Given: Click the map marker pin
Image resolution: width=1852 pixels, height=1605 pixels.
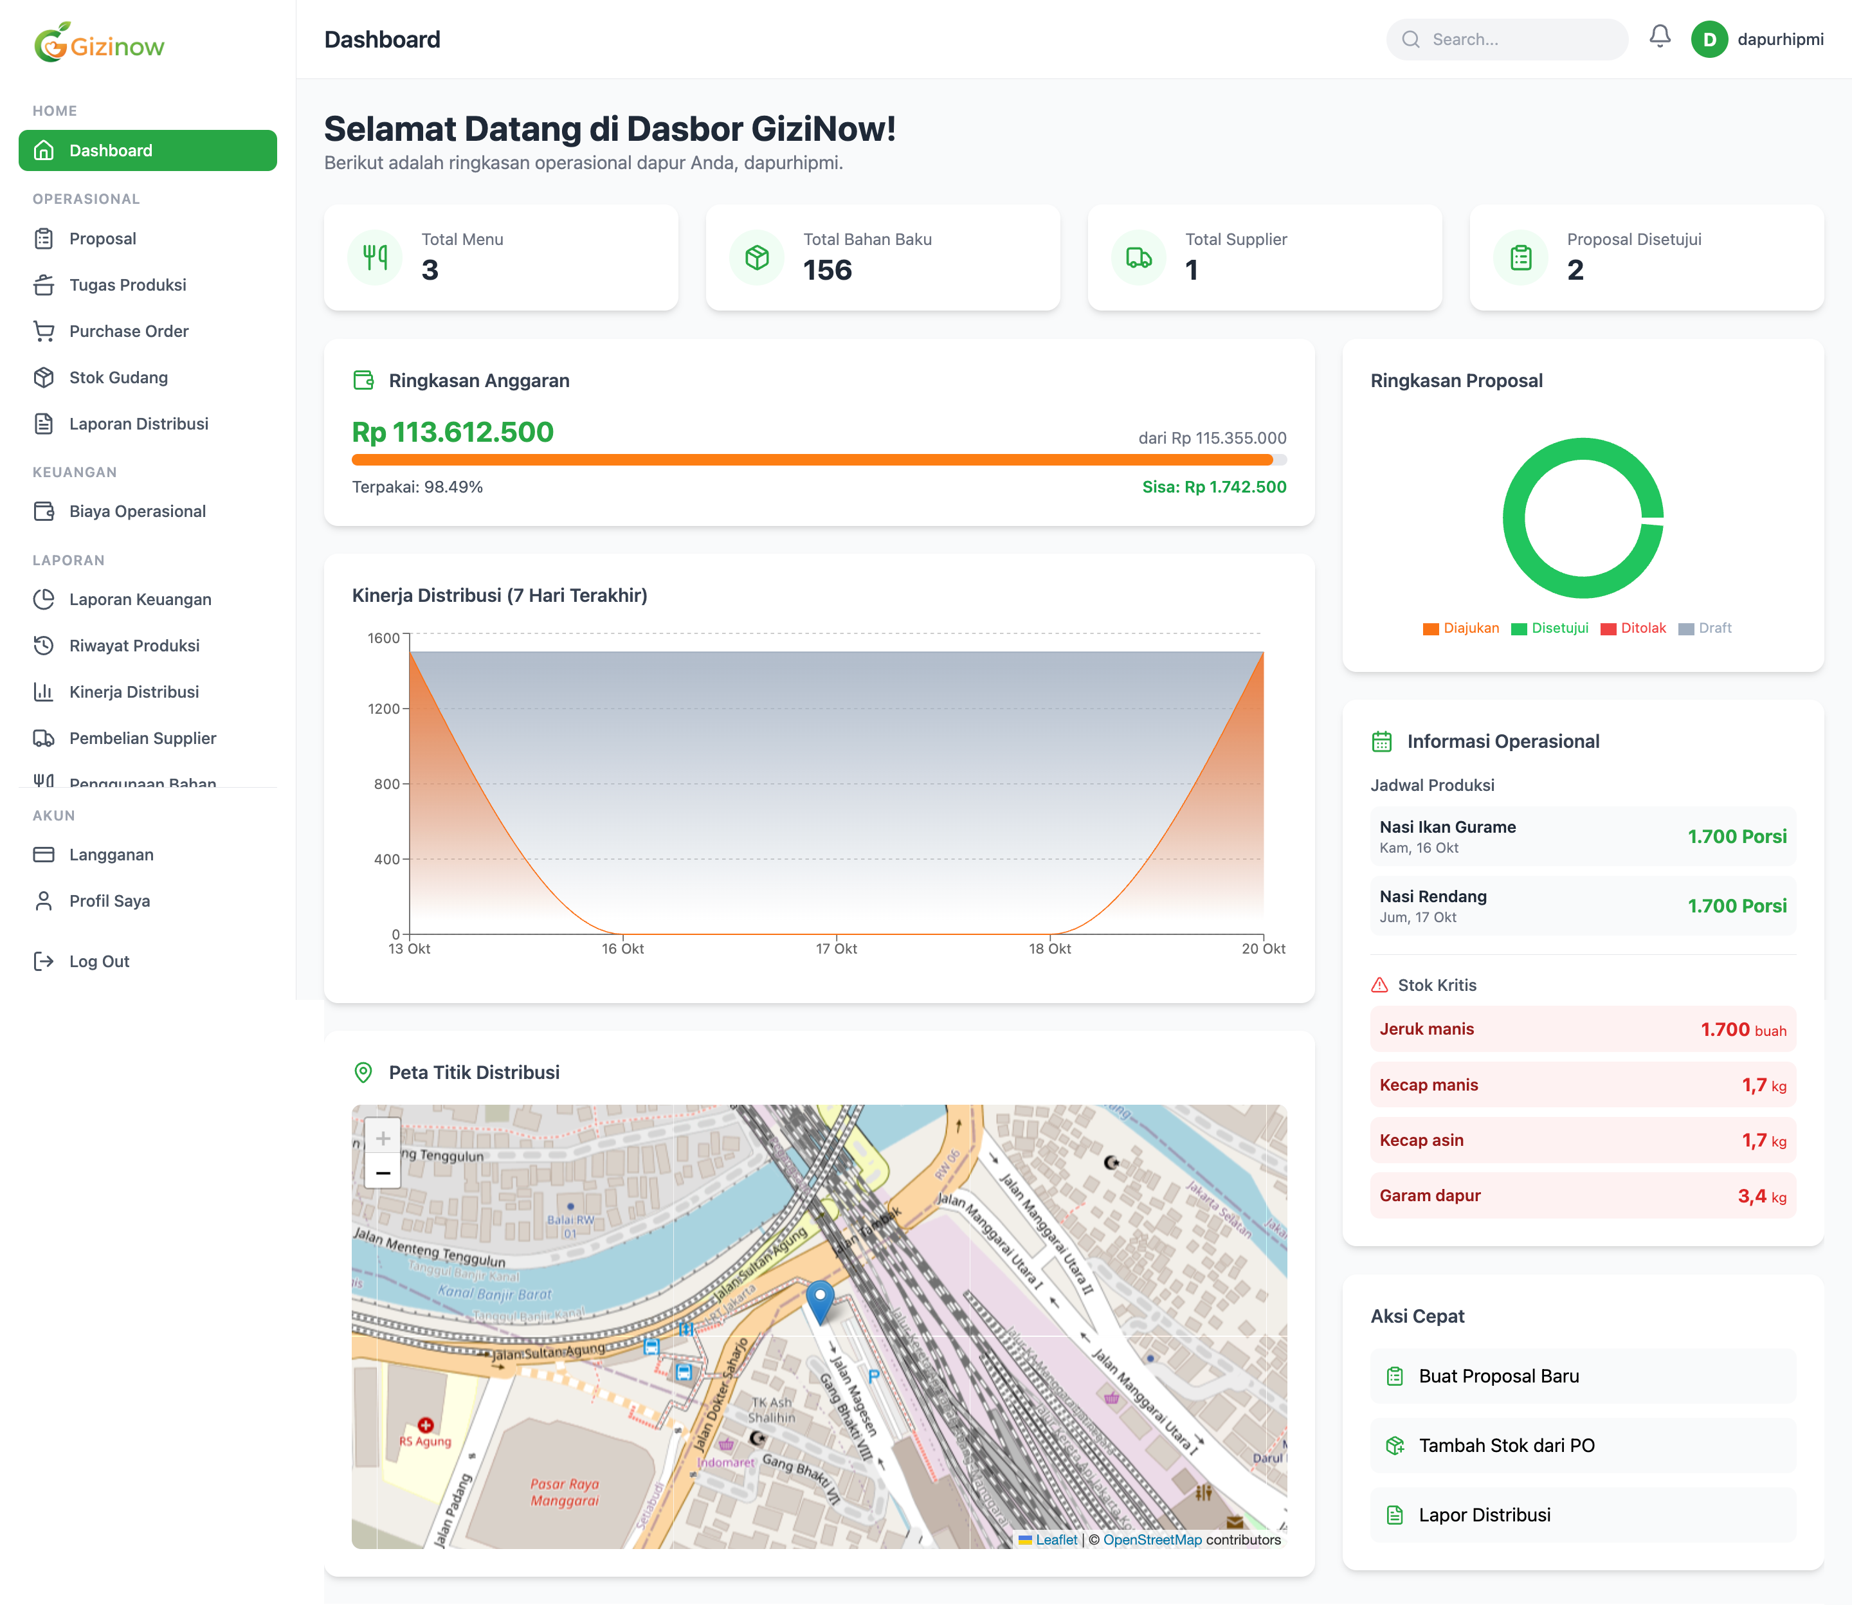Looking at the screenshot, I should 819,1300.
